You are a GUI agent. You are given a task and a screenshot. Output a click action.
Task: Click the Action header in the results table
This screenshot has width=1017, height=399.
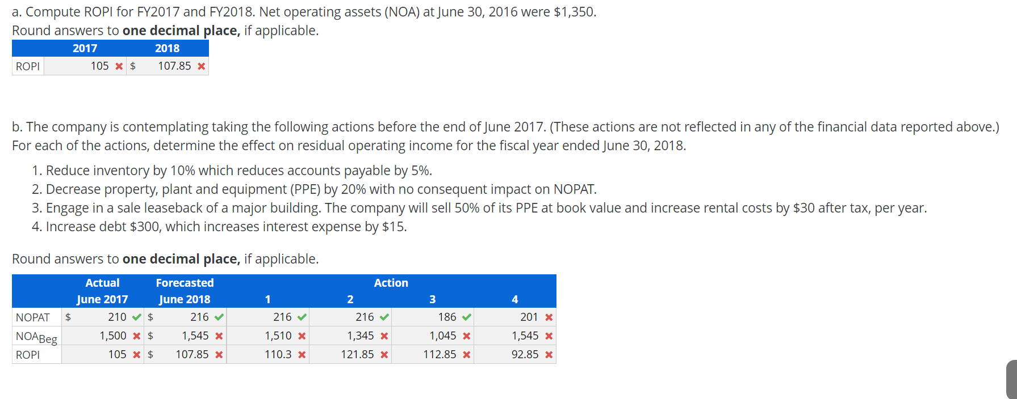(391, 282)
